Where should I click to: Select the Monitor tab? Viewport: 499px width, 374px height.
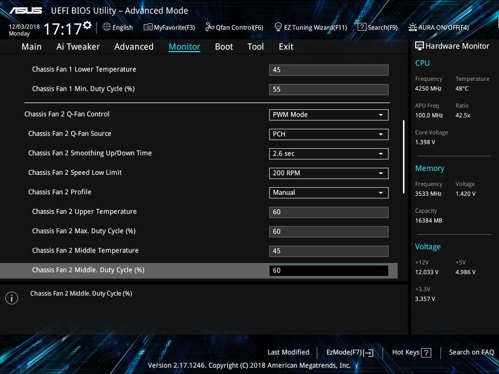click(184, 47)
